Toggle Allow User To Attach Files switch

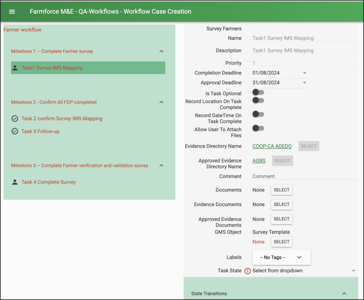(x=258, y=128)
